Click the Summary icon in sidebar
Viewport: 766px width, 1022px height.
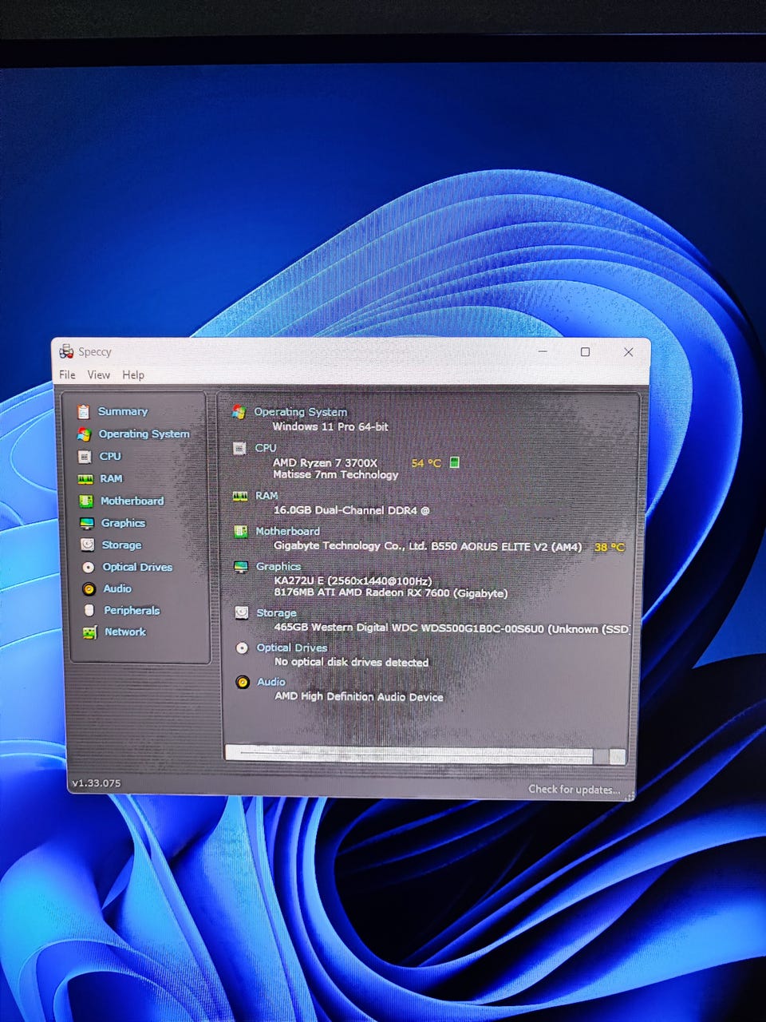pos(83,412)
